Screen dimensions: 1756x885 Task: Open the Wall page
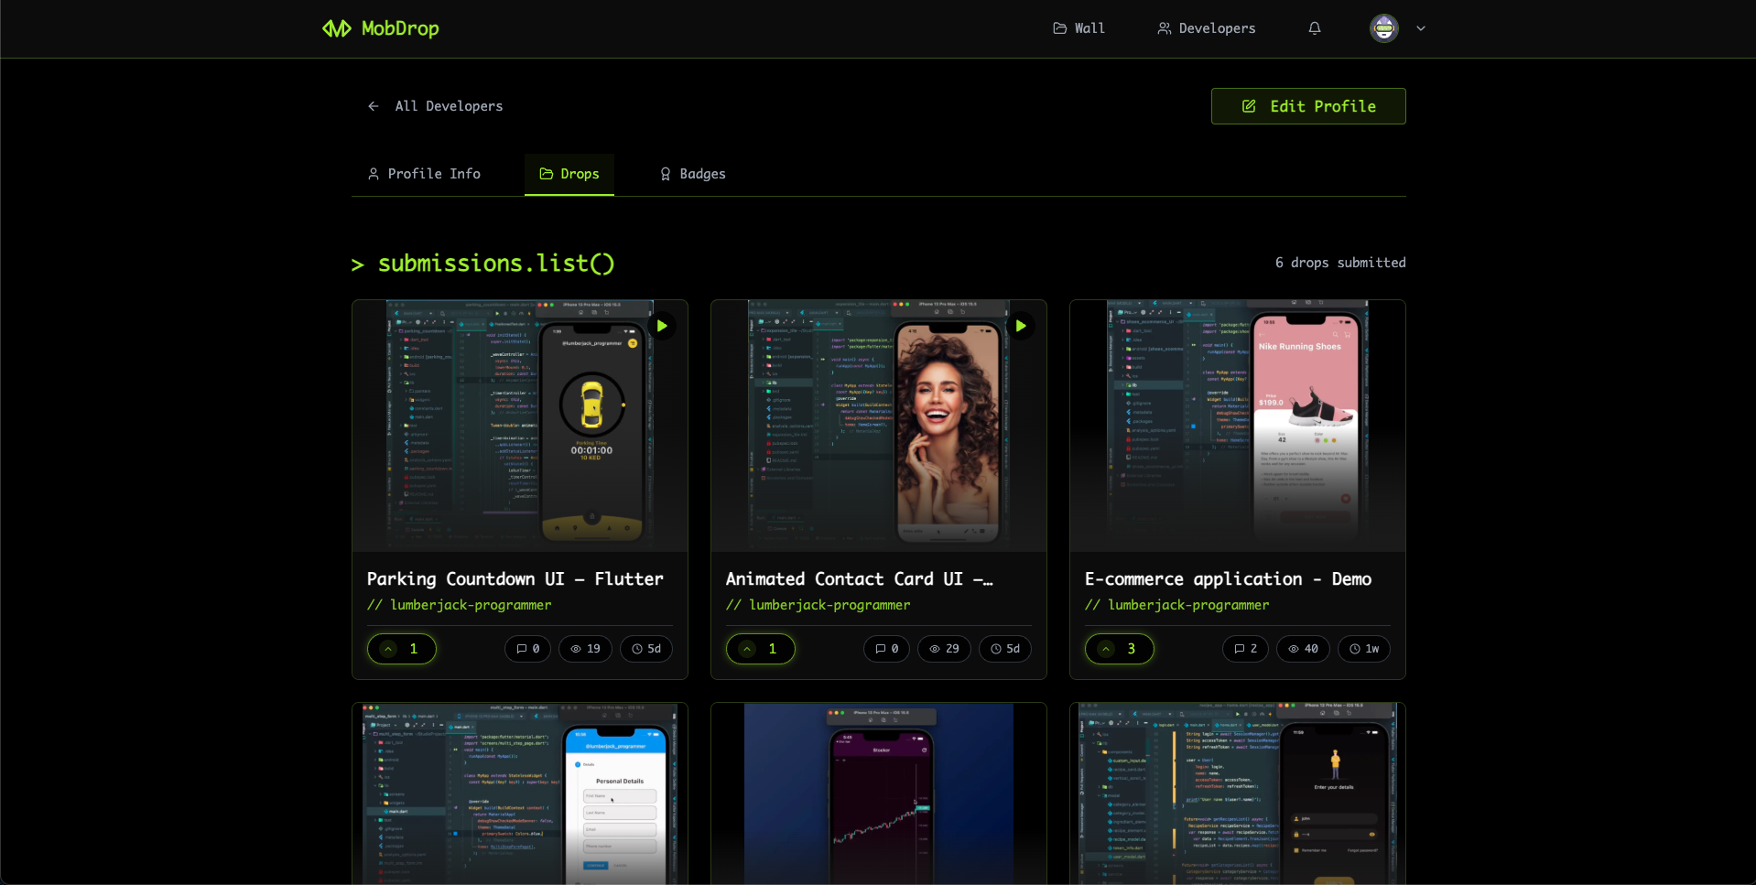pos(1079,28)
